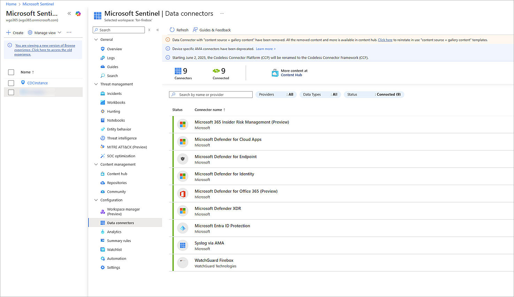Open the Status filter dropdown
Viewport: 514px width, 297px height.
tap(374, 94)
